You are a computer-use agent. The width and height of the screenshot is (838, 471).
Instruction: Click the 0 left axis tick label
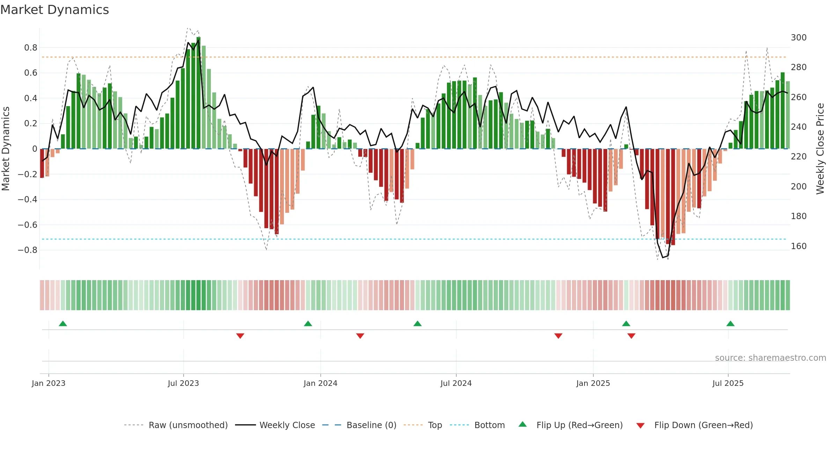tap(35, 149)
